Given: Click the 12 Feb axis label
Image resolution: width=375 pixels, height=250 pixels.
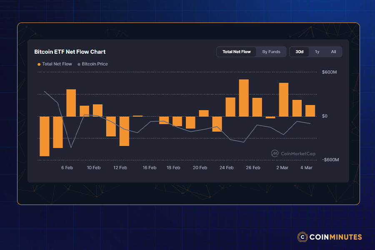Looking at the screenshot, I should pos(120,167).
